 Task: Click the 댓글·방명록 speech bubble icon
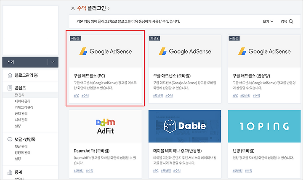10,139
